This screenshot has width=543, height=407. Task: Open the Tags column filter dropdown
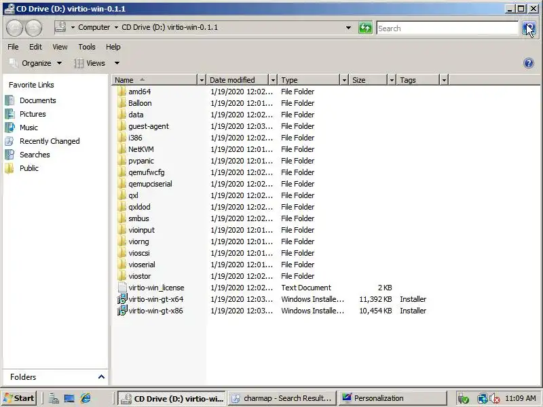pos(444,80)
